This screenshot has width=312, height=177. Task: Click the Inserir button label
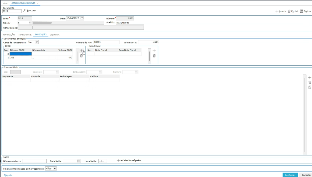click(x=283, y=11)
